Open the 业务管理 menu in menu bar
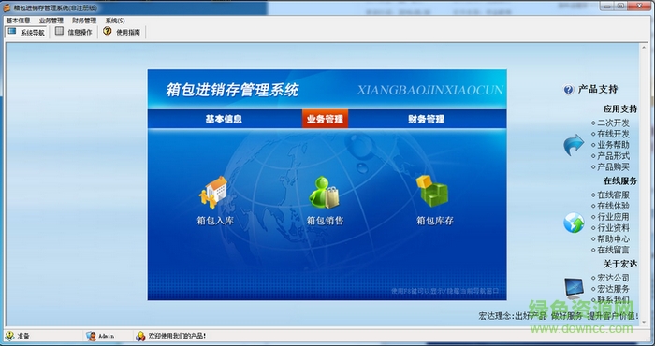 51,21
